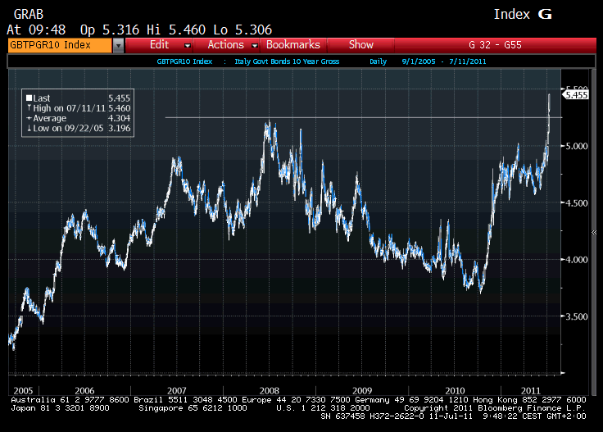Click the 2011 x-axis label
The width and height of the screenshot is (603, 432).
point(531,390)
